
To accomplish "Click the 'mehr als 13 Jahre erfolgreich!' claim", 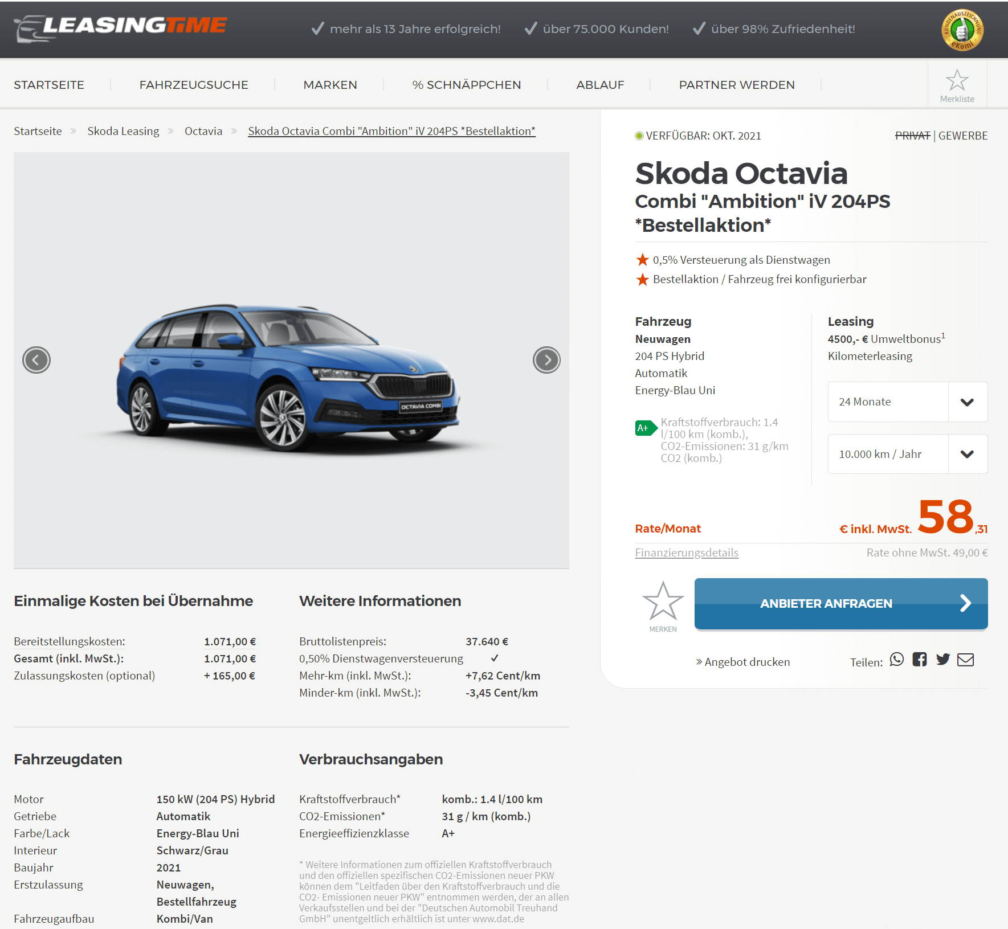I will [x=406, y=29].
